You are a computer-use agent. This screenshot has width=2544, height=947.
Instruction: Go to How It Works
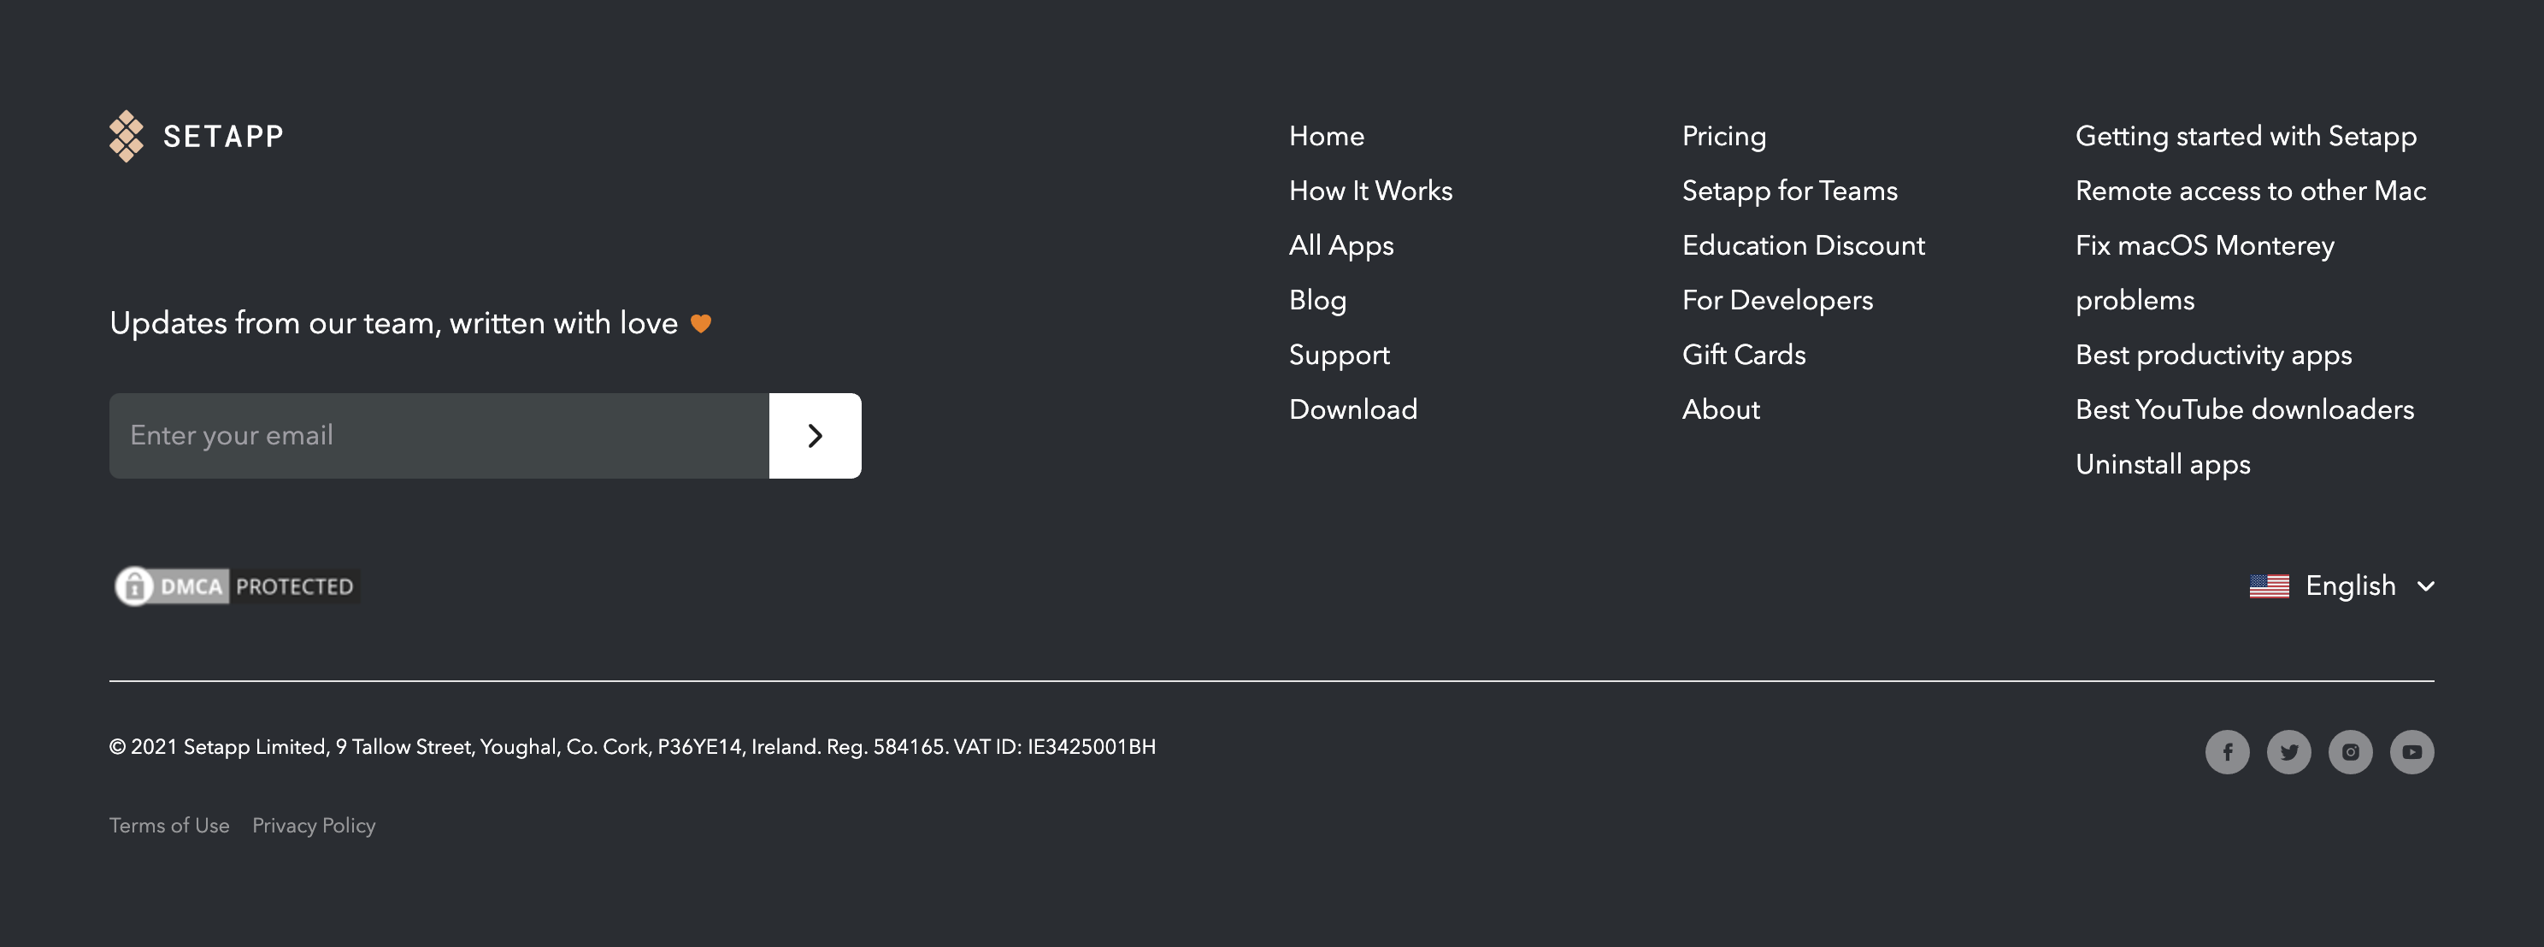(1371, 191)
